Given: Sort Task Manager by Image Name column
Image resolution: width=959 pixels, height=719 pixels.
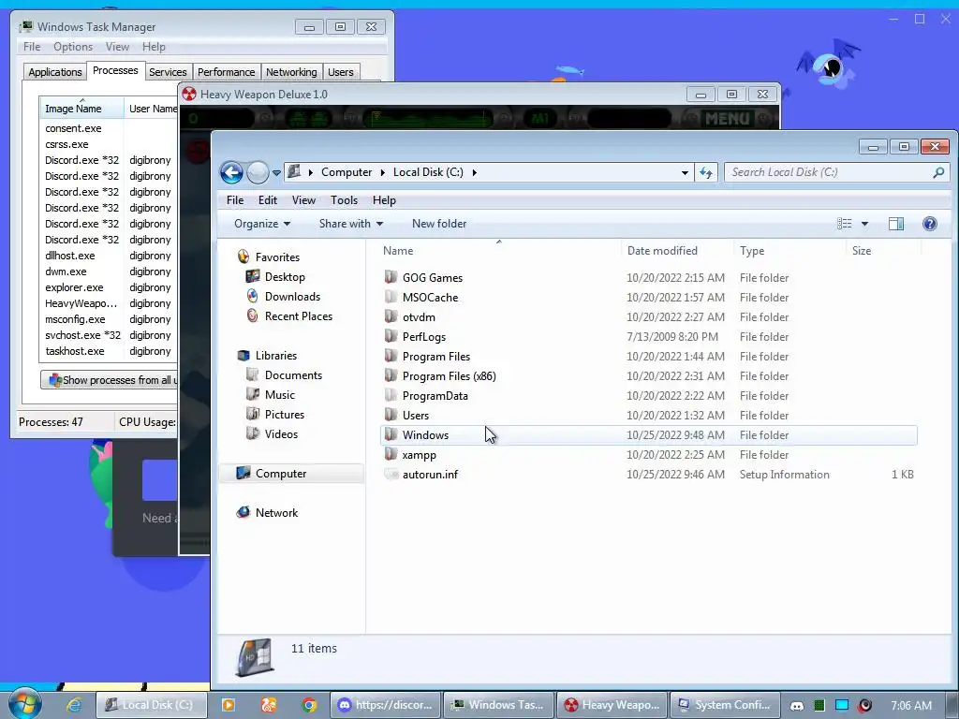Looking at the screenshot, I should [81, 109].
